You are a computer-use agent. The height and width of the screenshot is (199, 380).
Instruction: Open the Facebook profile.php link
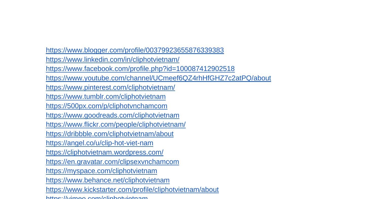140,69
